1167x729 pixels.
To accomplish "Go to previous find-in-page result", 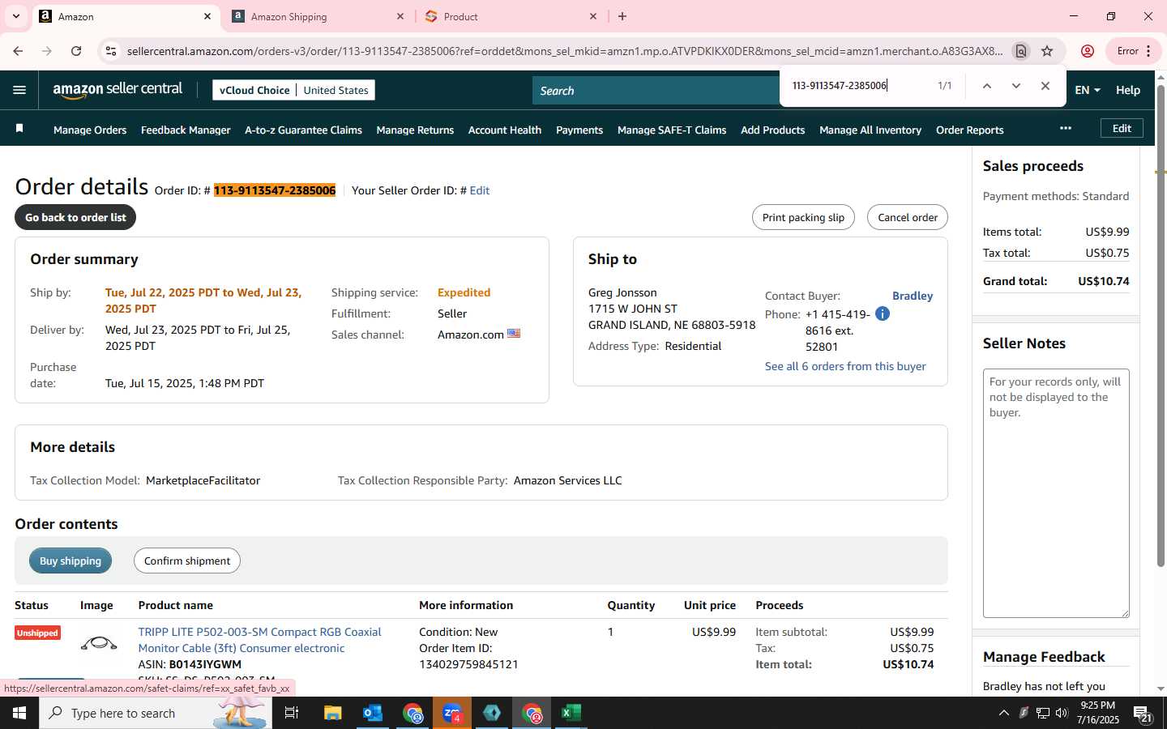I will (x=986, y=86).
